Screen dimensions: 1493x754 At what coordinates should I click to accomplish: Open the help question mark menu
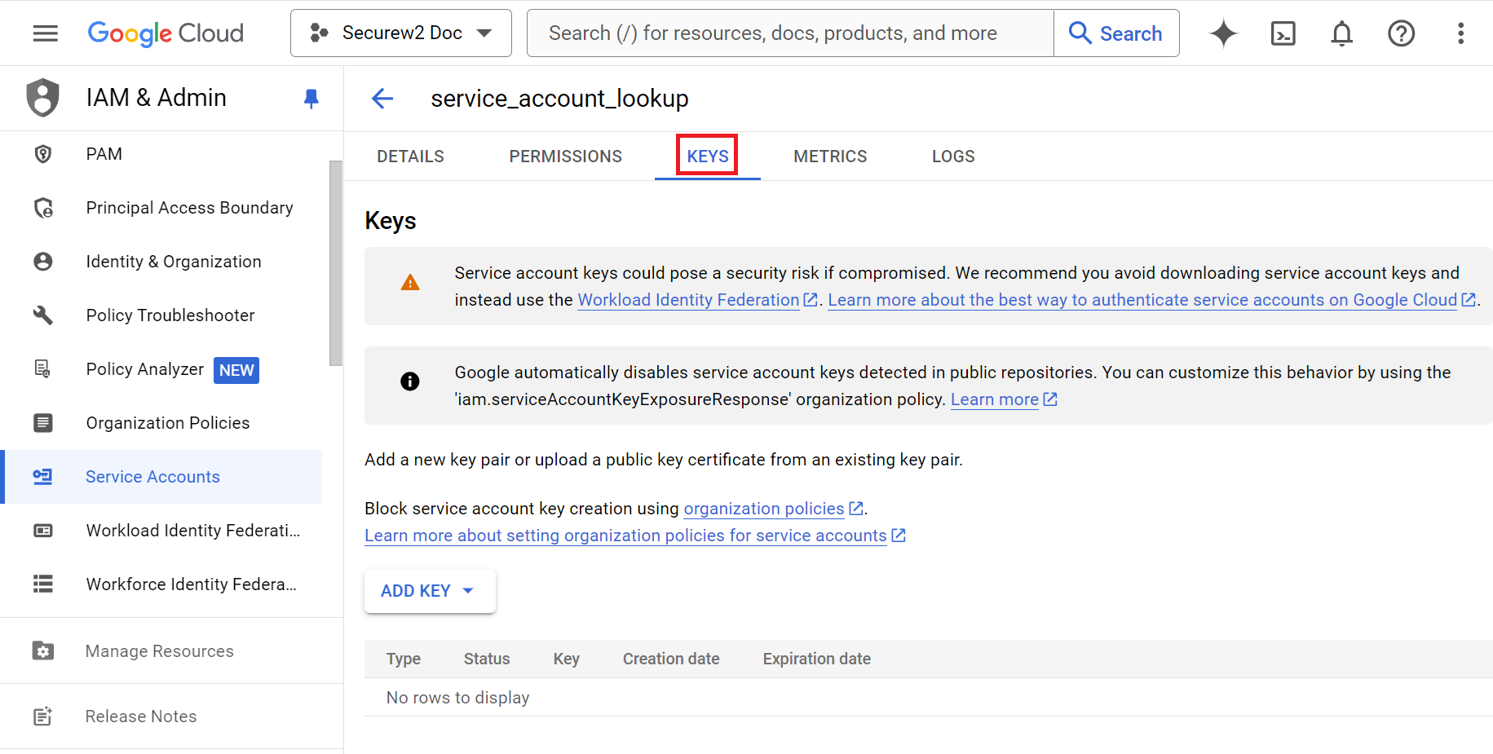[x=1401, y=33]
